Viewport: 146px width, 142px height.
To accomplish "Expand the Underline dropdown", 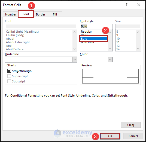I will tap(75, 60).
